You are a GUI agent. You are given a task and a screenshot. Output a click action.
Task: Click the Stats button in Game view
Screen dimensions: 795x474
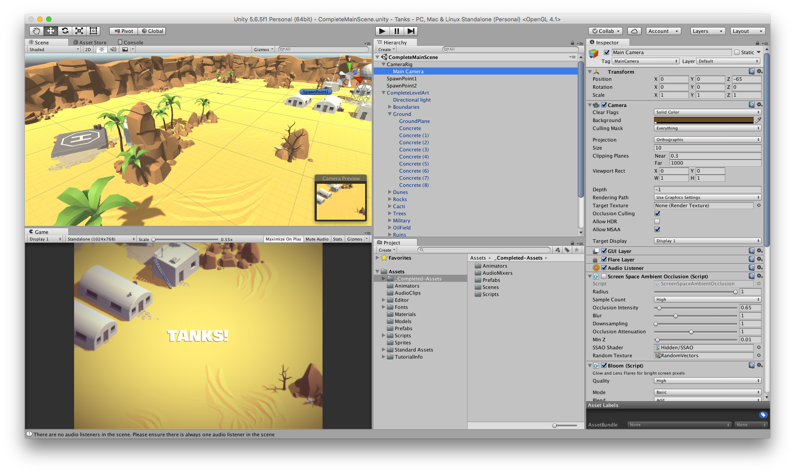338,239
